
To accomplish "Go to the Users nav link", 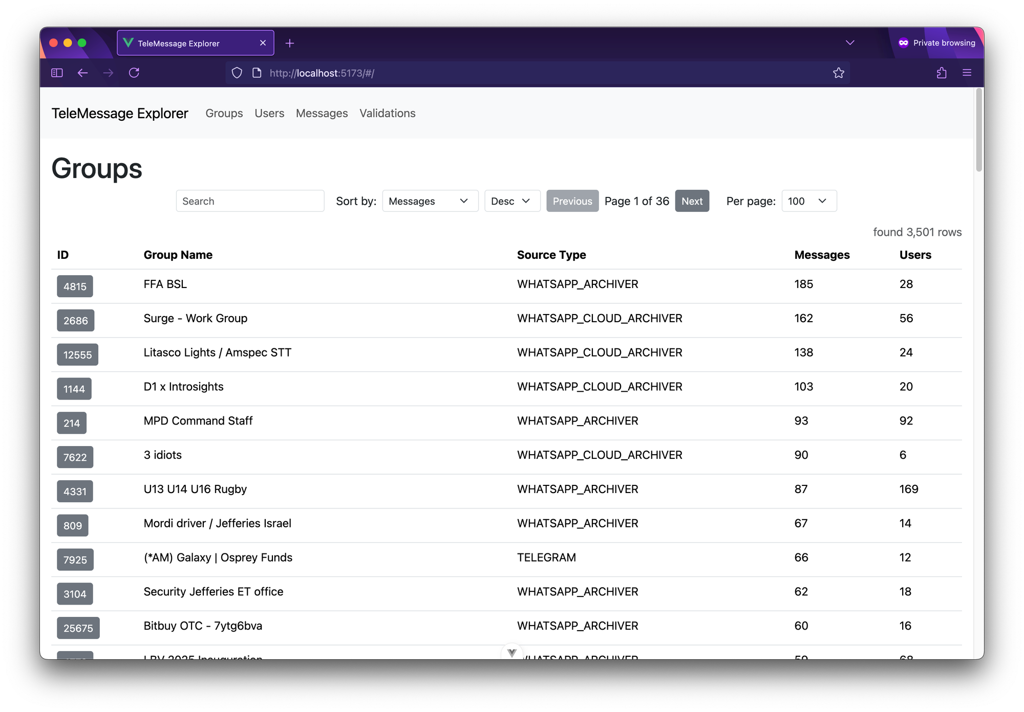I will tap(269, 113).
